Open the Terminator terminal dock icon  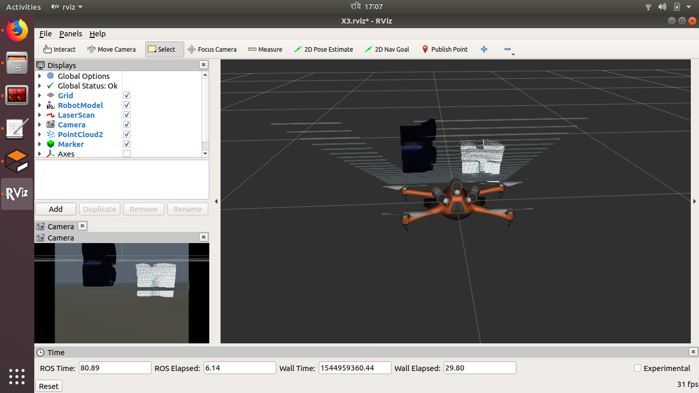[x=17, y=95]
